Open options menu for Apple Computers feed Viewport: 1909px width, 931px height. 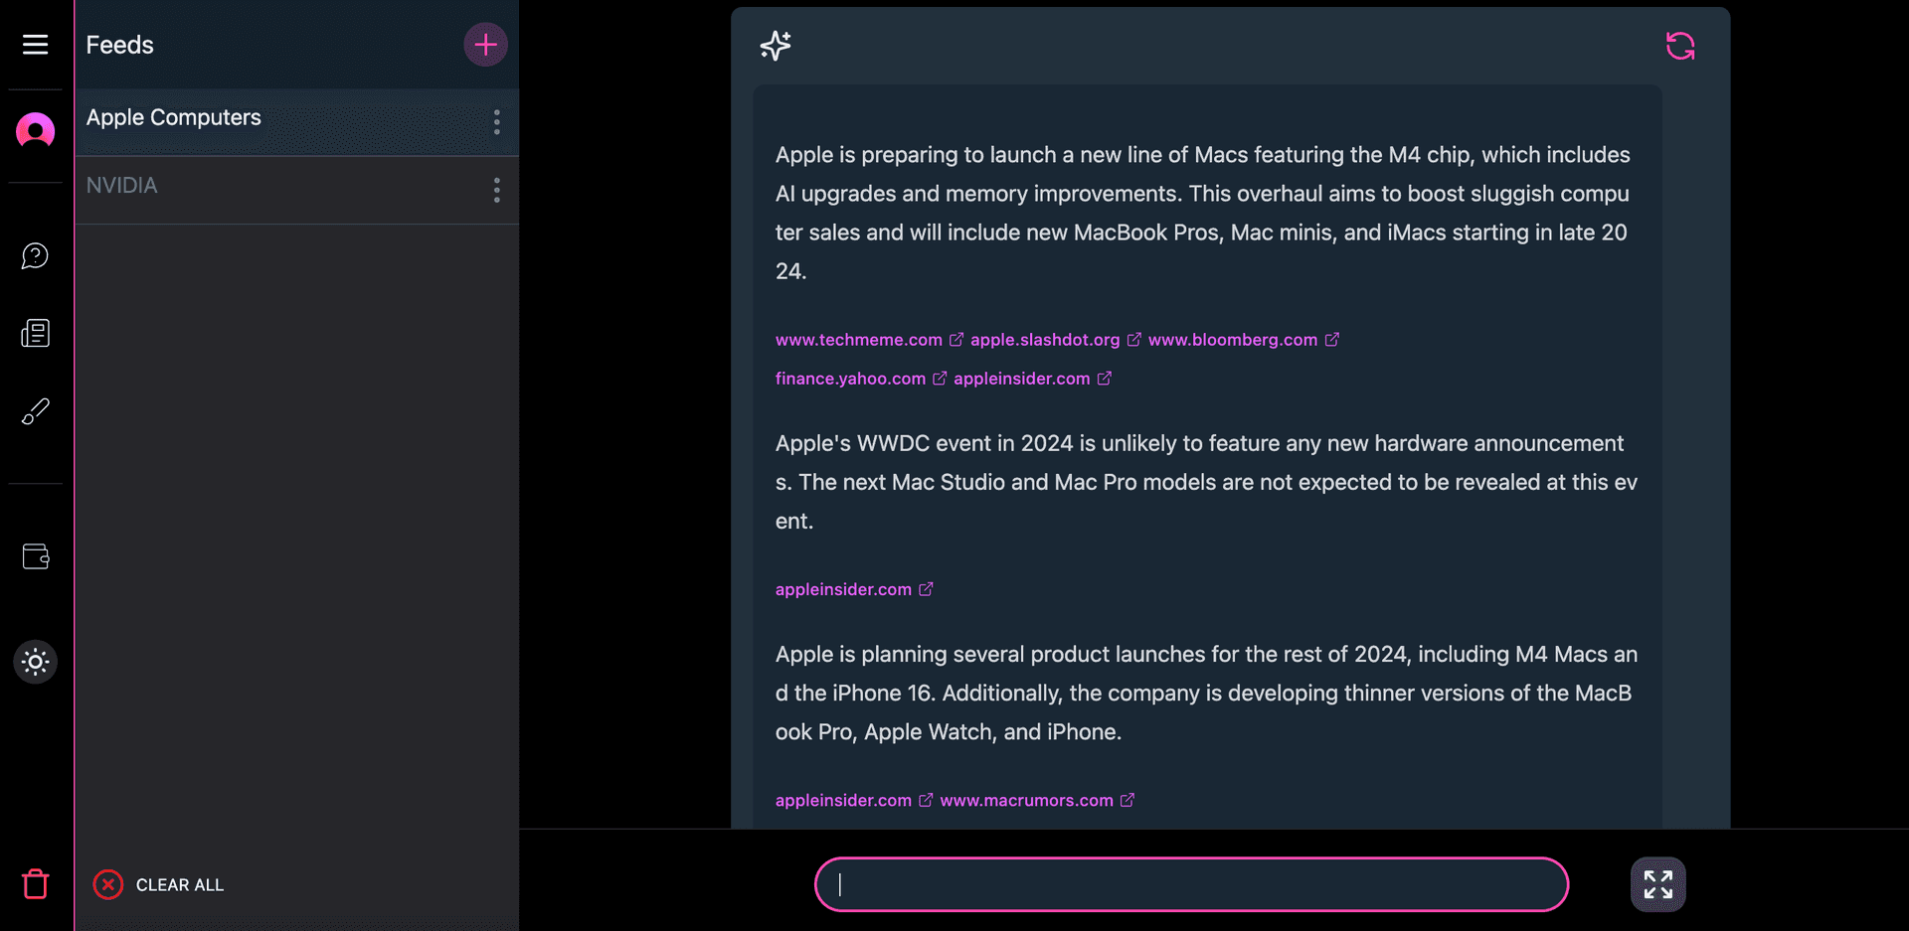click(x=496, y=122)
